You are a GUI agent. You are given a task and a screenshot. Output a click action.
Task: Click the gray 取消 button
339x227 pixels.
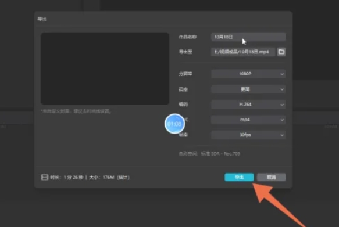[272, 177]
